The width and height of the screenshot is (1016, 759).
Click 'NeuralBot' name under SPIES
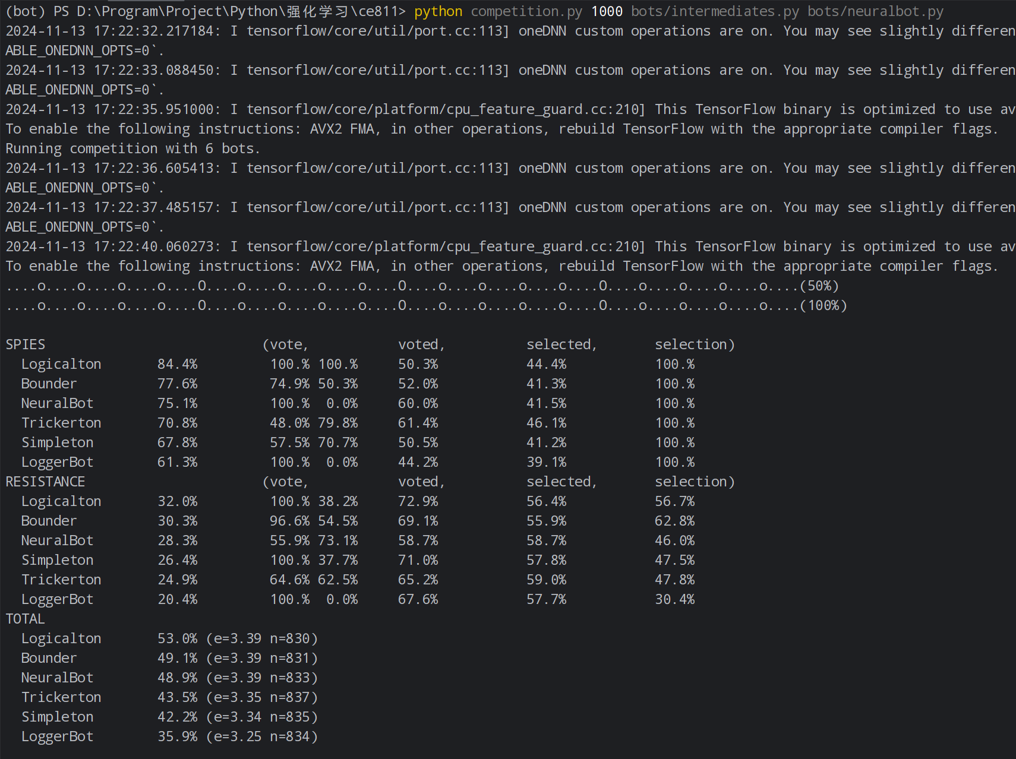tap(57, 403)
